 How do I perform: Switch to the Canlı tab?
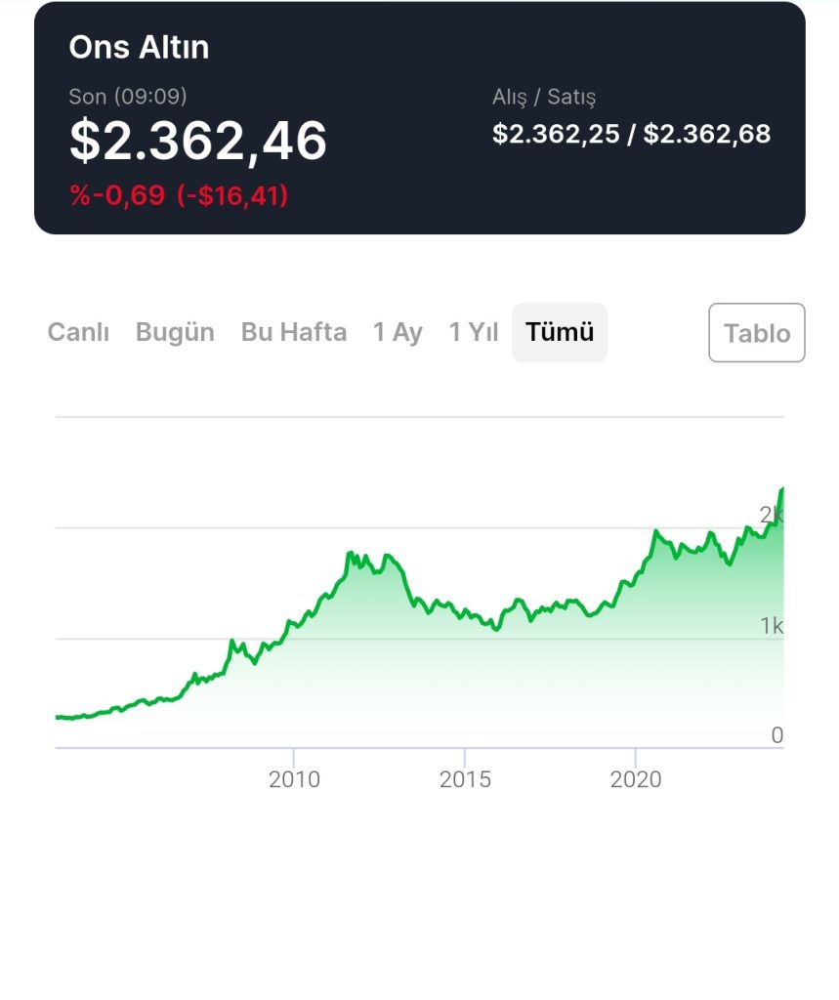coord(78,332)
